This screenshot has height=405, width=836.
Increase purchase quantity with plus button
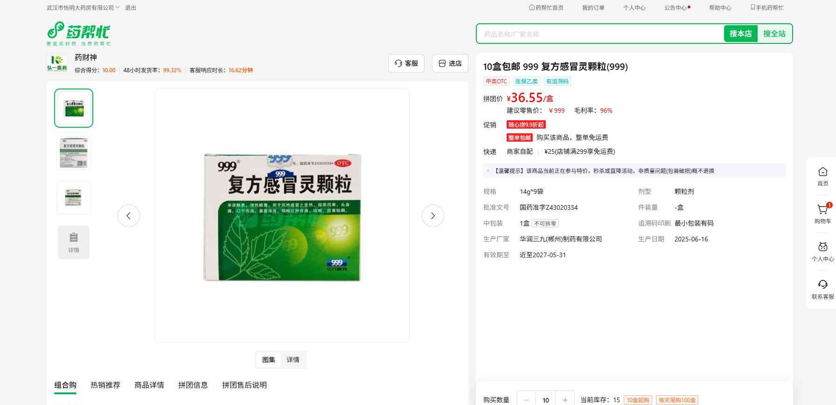click(x=565, y=400)
